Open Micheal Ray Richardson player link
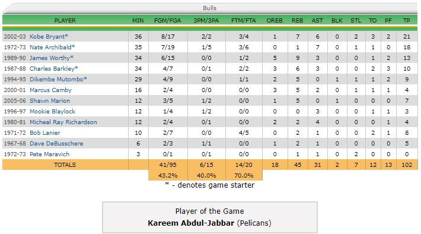The height and width of the screenshot is (234, 421). 63,122
